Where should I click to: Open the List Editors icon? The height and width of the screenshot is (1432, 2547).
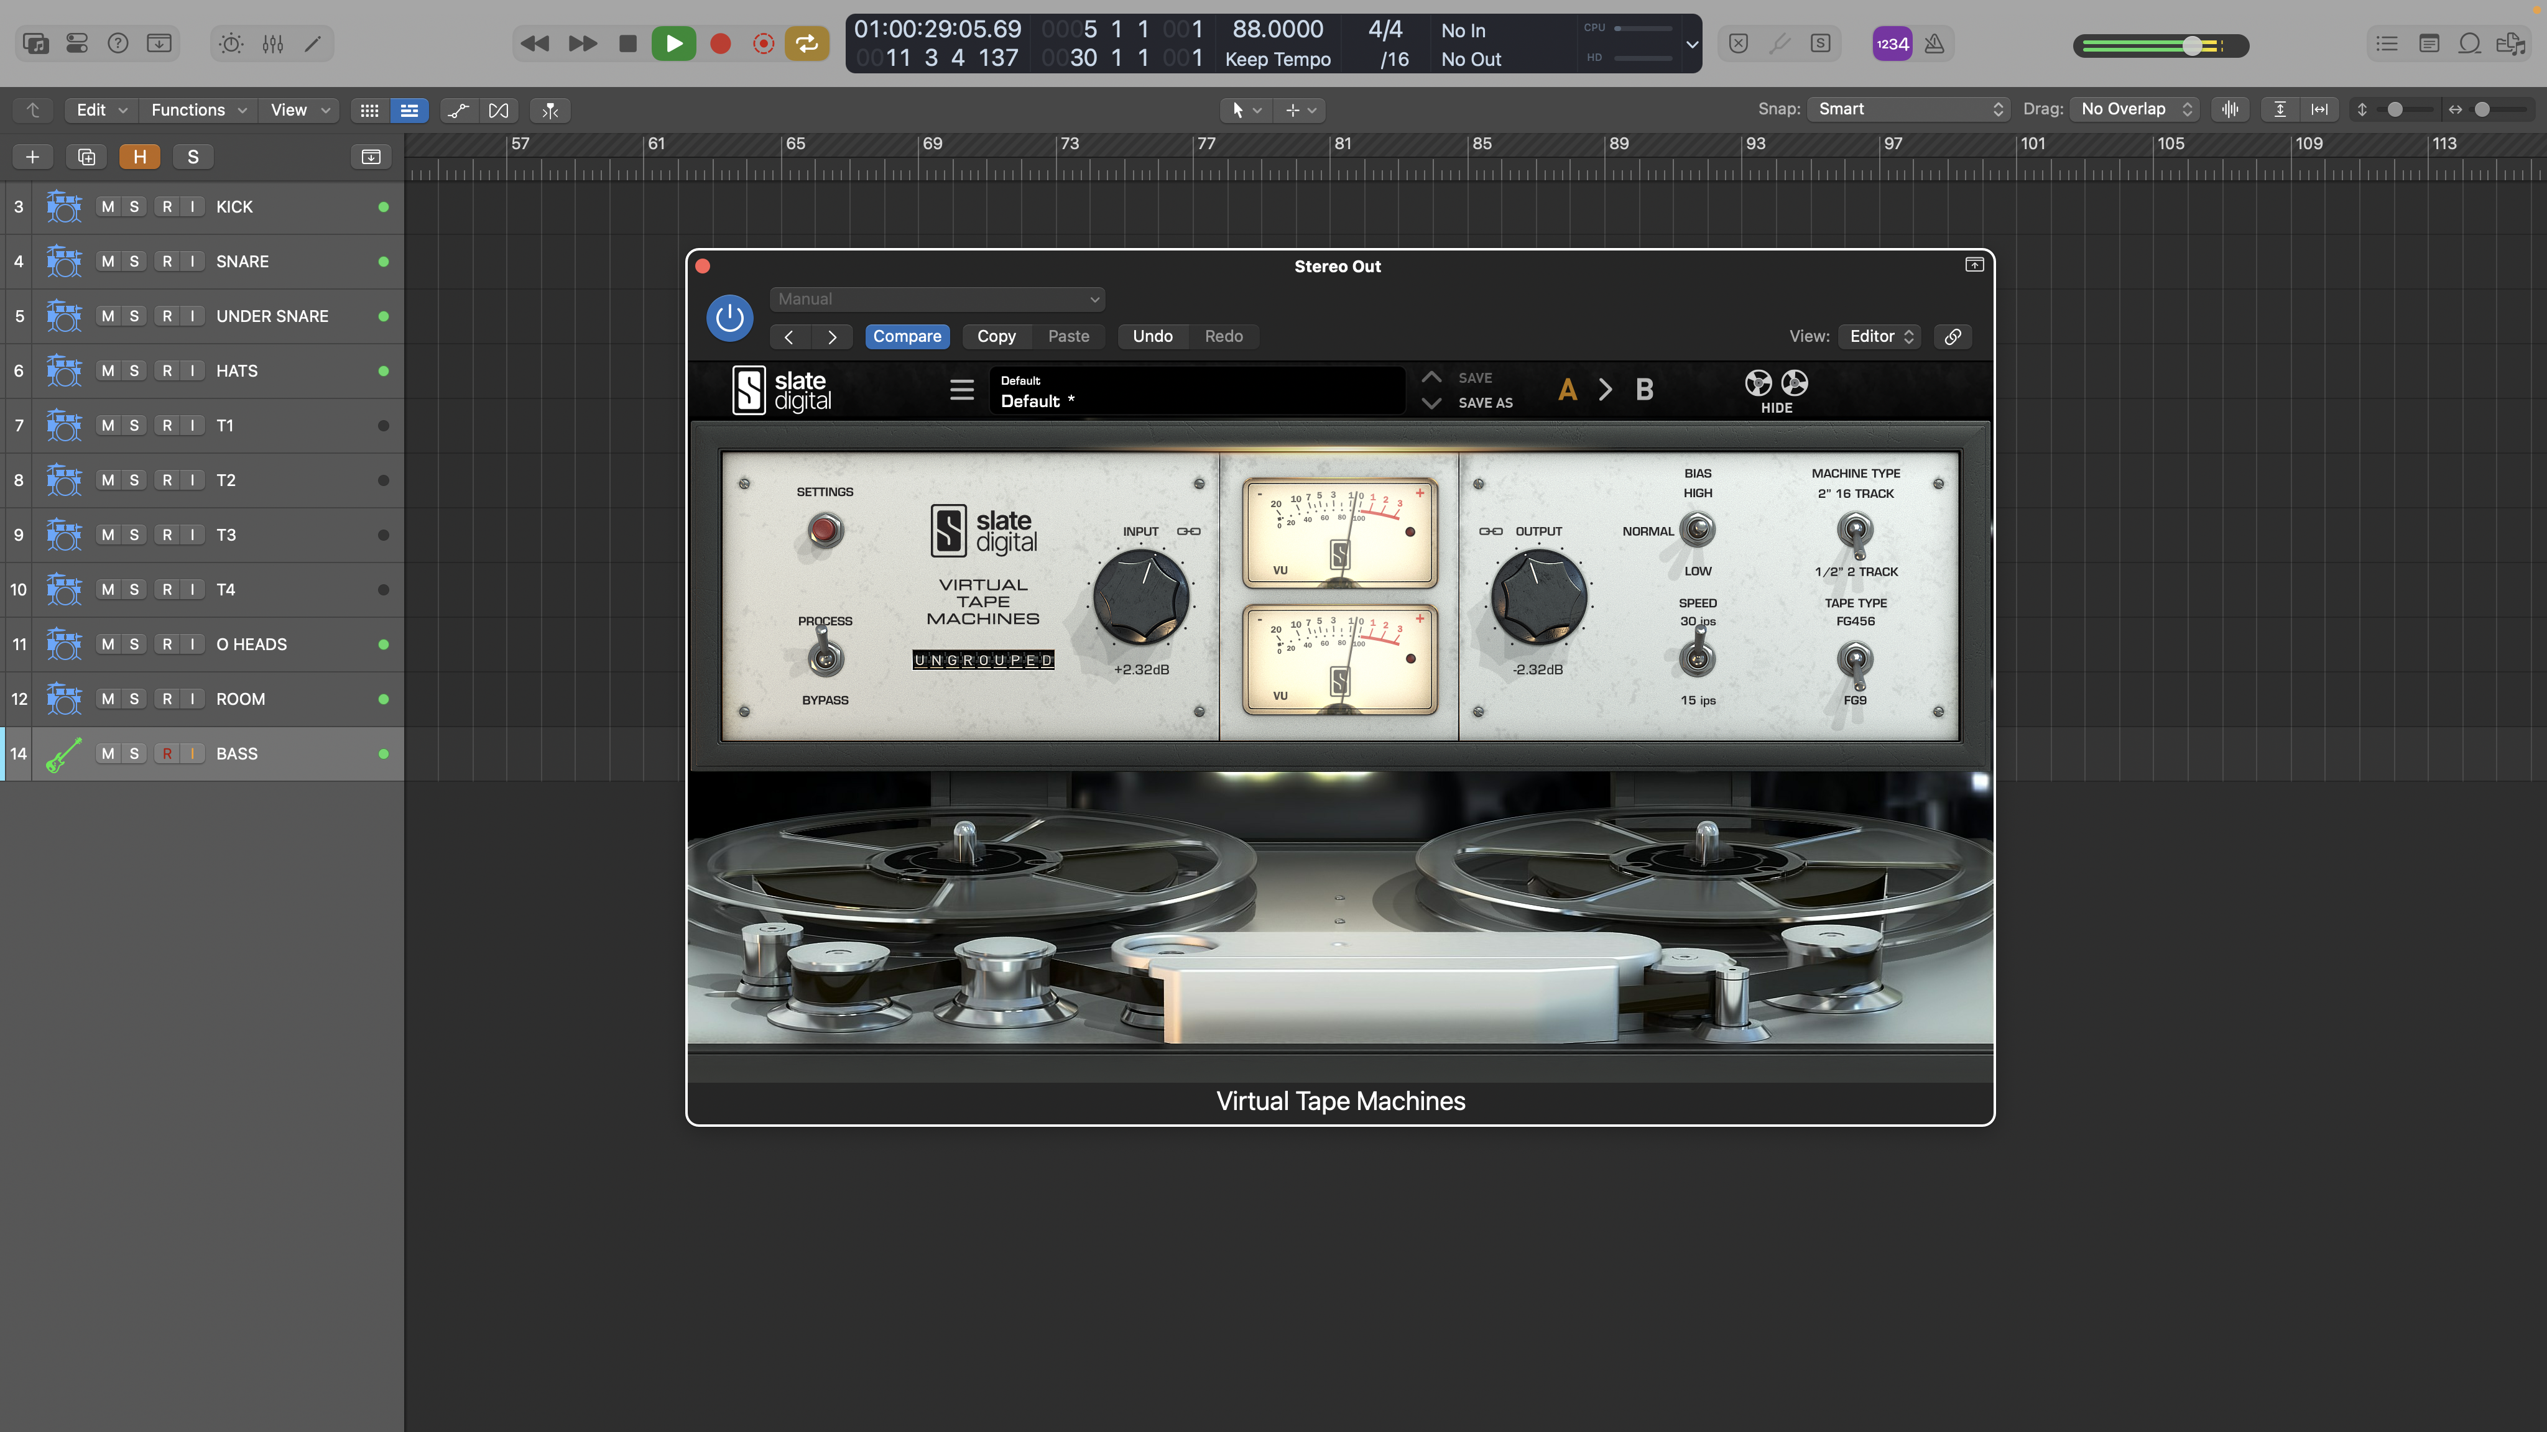pyautogui.click(x=2387, y=44)
